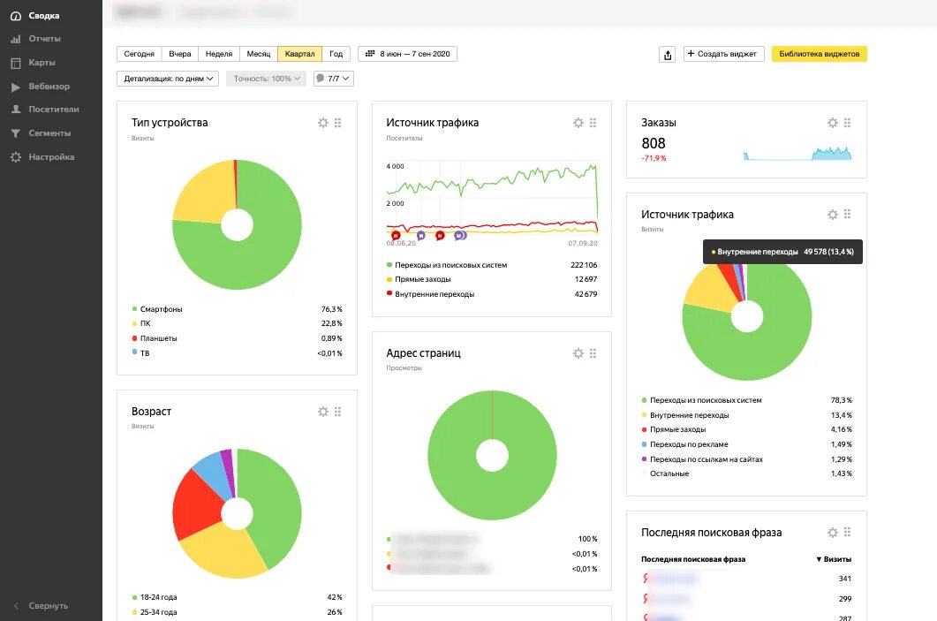The width and height of the screenshot is (937, 621).
Task: Click the Настройка gear icon in sidebar
Action: coord(16,157)
